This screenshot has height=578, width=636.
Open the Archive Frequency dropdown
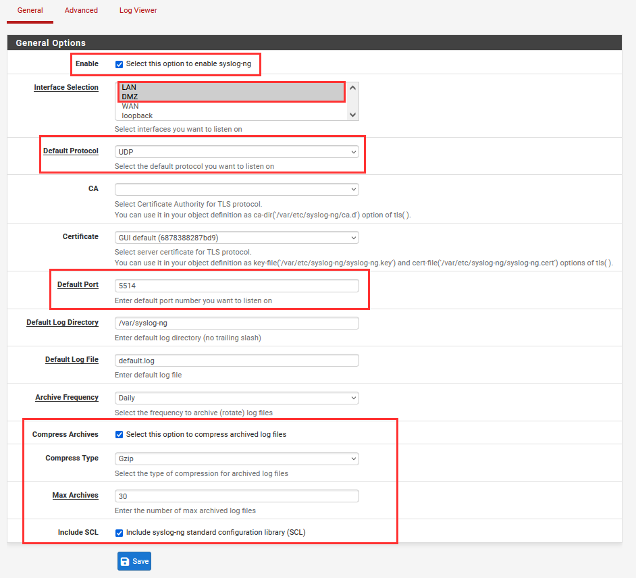point(236,398)
